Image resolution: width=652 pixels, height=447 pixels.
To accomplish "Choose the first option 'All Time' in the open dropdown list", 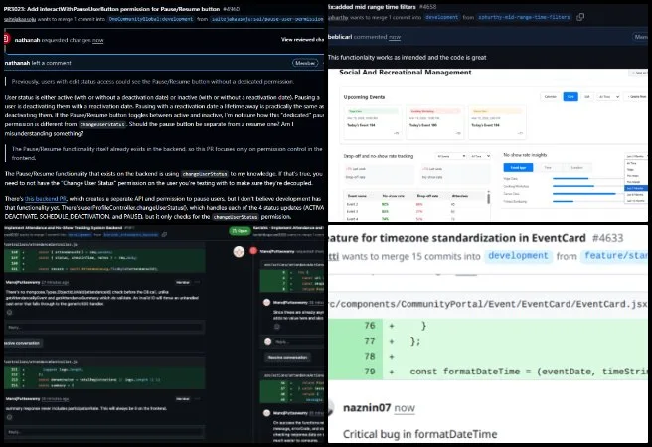I will [x=636, y=163].
